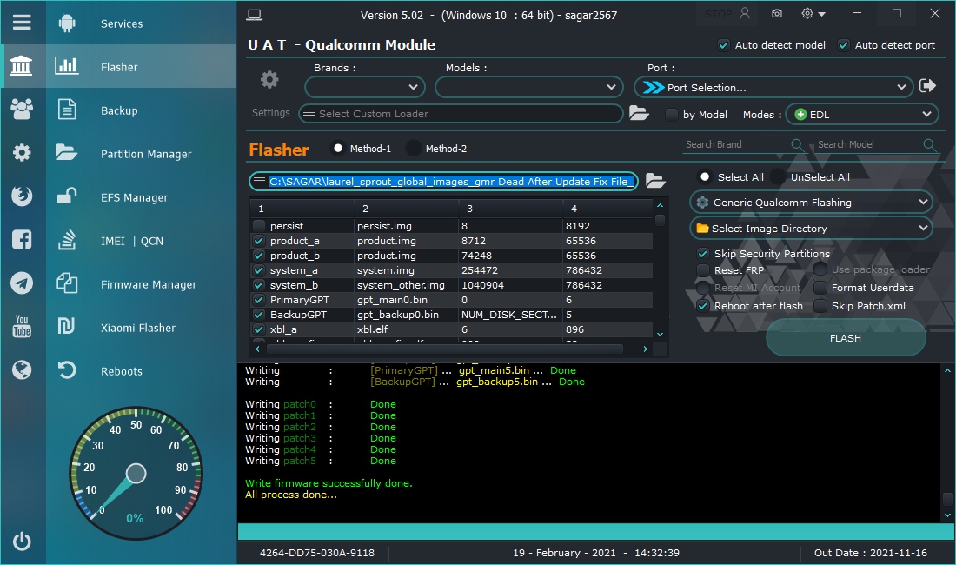Open the users group sidebar icon

tap(22, 110)
